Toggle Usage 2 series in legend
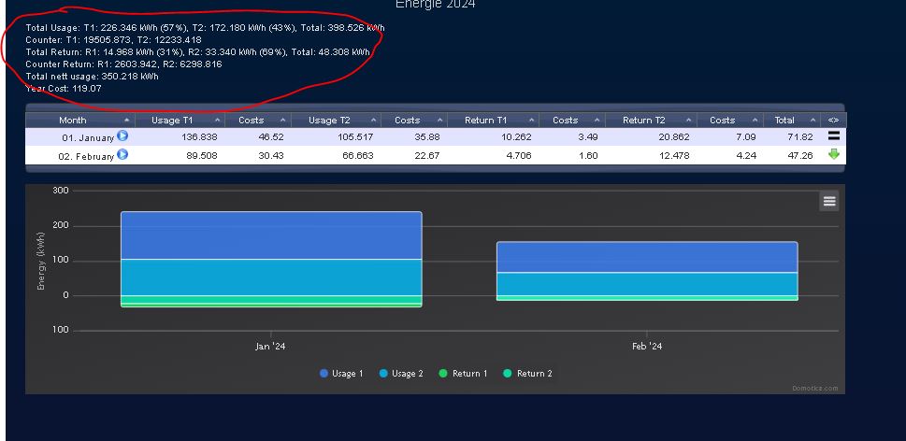This screenshot has width=906, height=441. (x=401, y=374)
